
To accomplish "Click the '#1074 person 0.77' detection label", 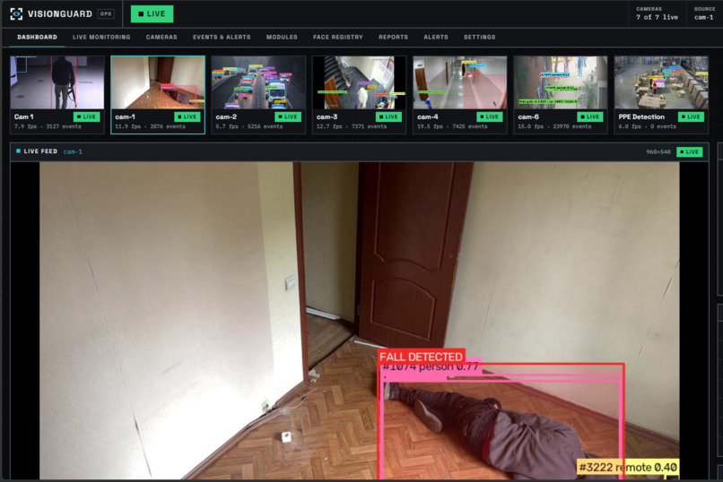I will pos(431,367).
